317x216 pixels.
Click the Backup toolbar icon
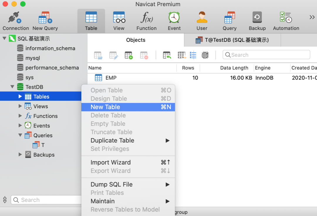257,21
